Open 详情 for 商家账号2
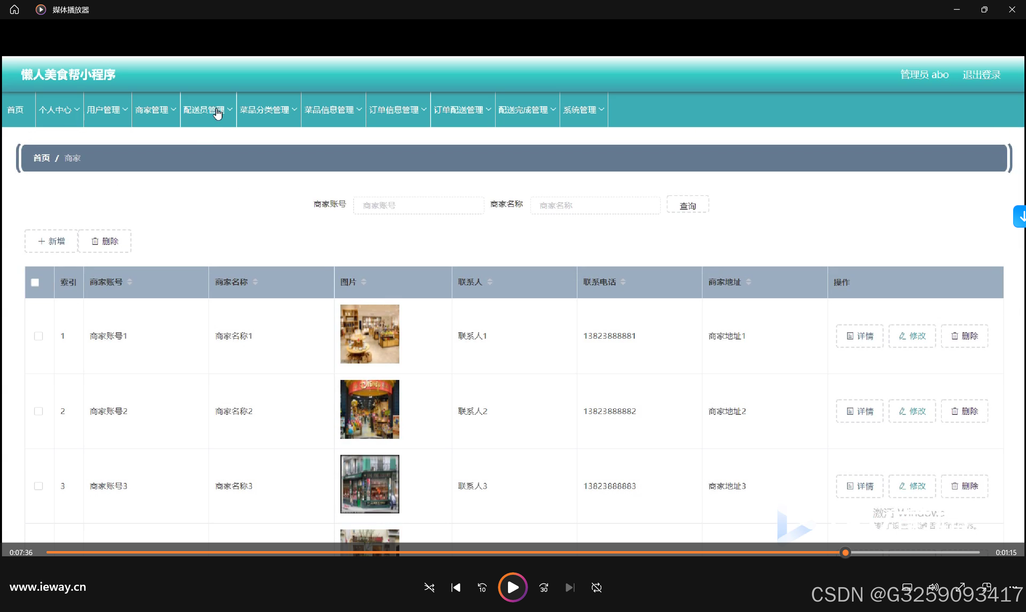The width and height of the screenshot is (1026, 612). pos(860,411)
